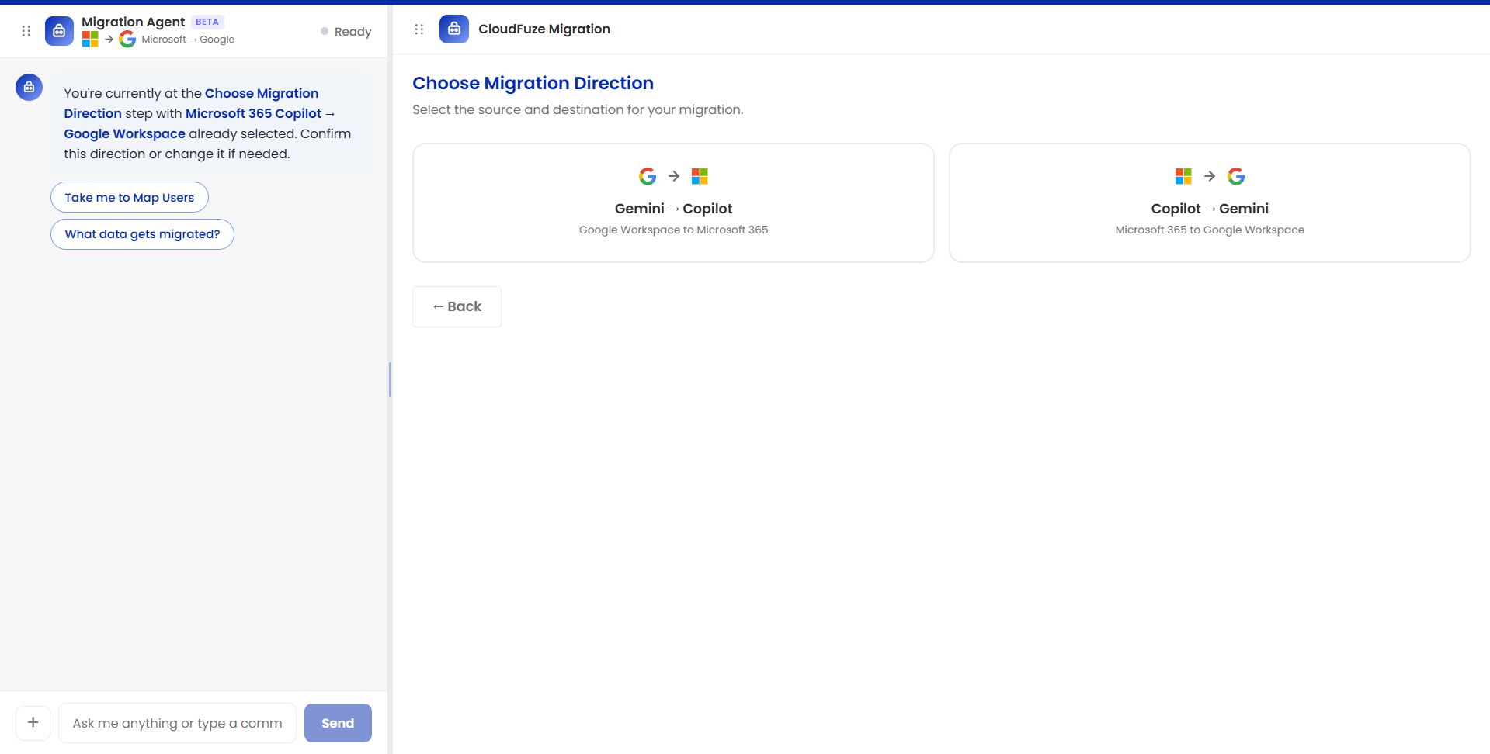Click the Migration Agent robot logo

coord(59,31)
